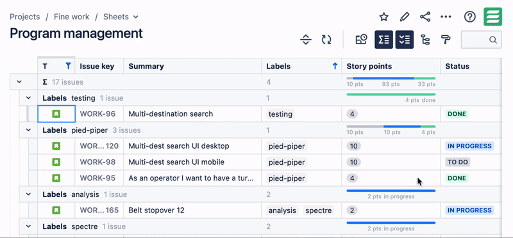The height and width of the screenshot is (238, 513).
Task: Click story icon for Belt stopover 12
Action: click(56, 210)
